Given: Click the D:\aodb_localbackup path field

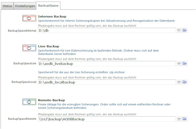Looking at the screenshot, I should coord(107,82).
